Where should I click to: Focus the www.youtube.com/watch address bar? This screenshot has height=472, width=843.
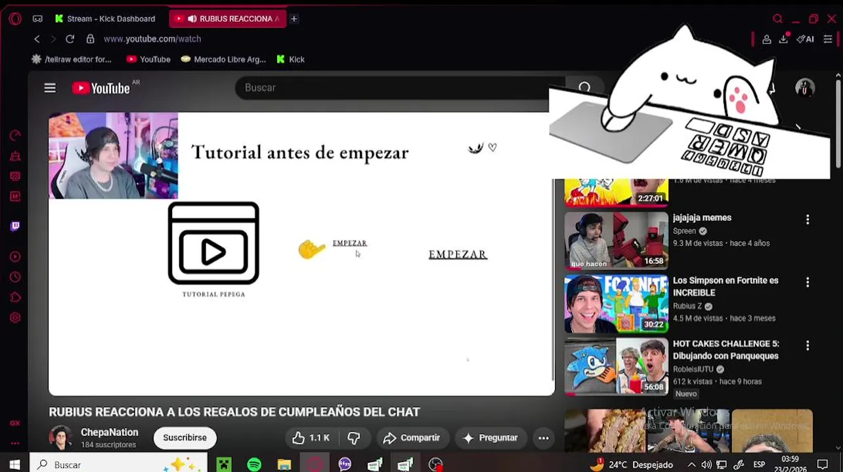pos(152,39)
